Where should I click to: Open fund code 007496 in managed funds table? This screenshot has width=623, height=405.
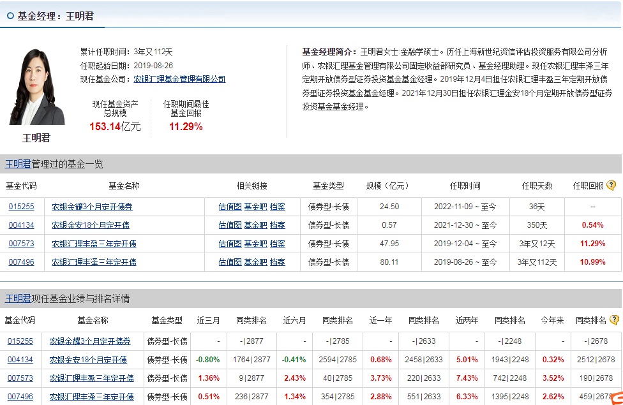click(22, 262)
